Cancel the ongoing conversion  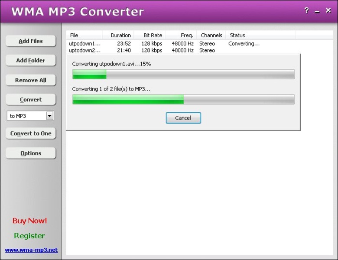click(183, 118)
